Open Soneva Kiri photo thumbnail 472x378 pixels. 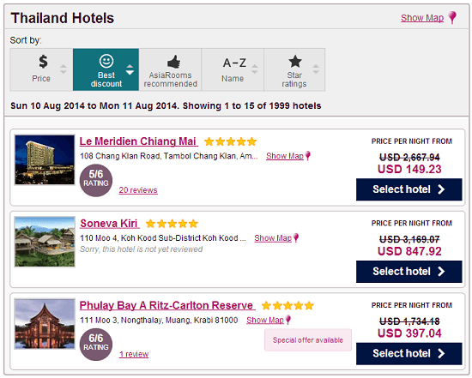45,242
